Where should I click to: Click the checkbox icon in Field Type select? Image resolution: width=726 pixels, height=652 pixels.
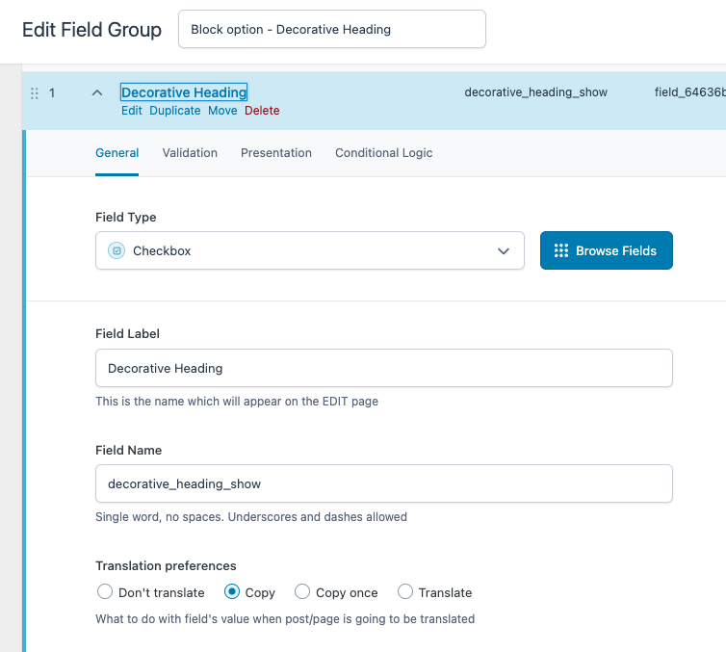(117, 250)
